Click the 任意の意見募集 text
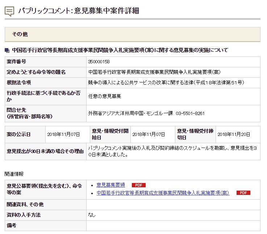This screenshot has width=267, height=234. 105,96
